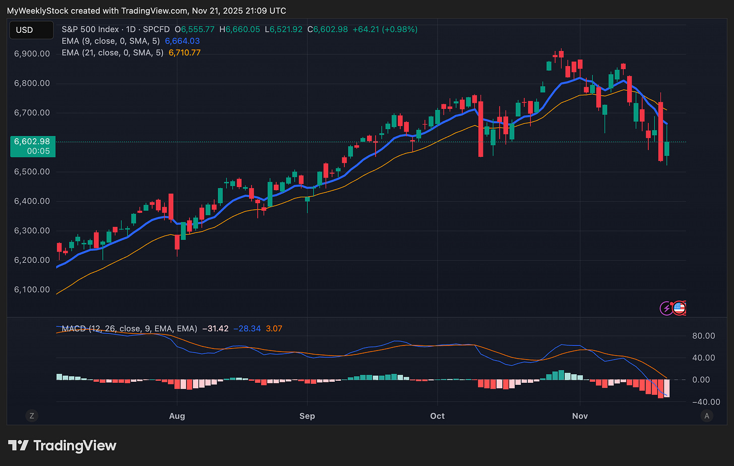Click the 6,100.00 price axis label
This screenshot has height=466, width=734.
click(x=32, y=290)
